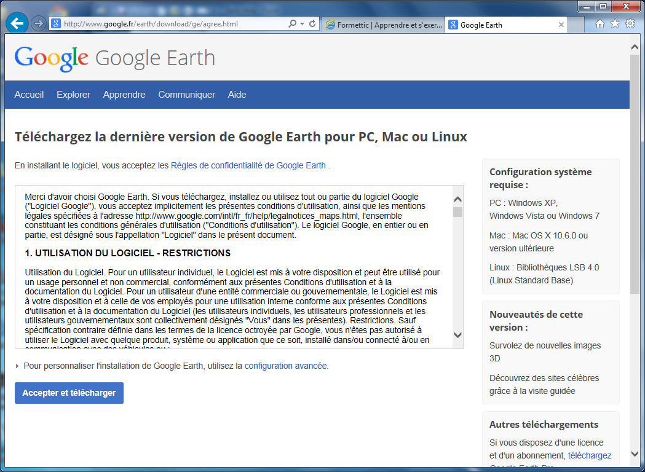Screen dimensions: 645x472
Task: Open the Communiquer menu item
Action: click(x=187, y=95)
